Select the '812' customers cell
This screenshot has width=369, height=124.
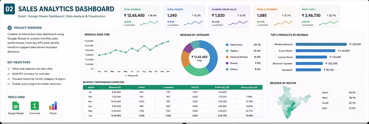168,97
